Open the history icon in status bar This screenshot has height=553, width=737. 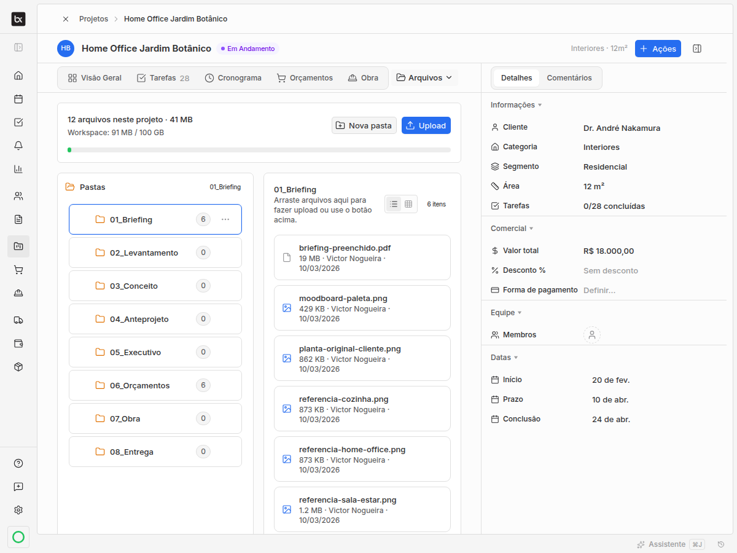721,544
